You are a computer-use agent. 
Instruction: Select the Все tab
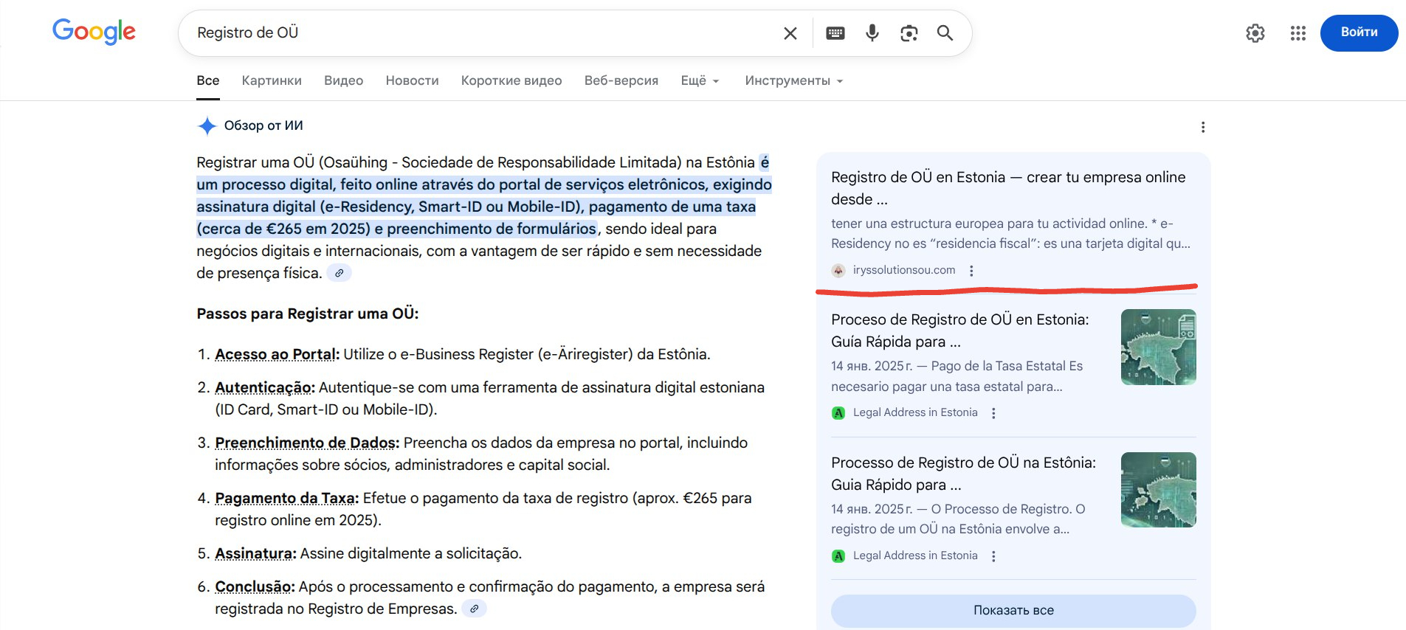point(207,80)
